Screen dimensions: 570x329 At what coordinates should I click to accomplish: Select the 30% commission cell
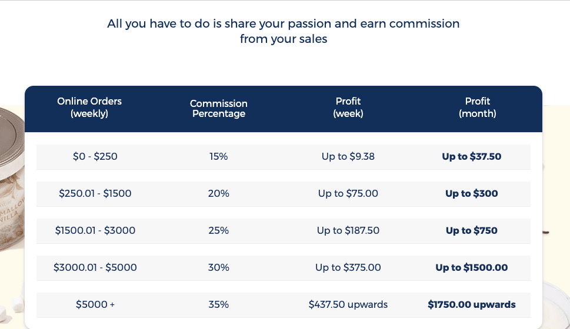pos(218,268)
